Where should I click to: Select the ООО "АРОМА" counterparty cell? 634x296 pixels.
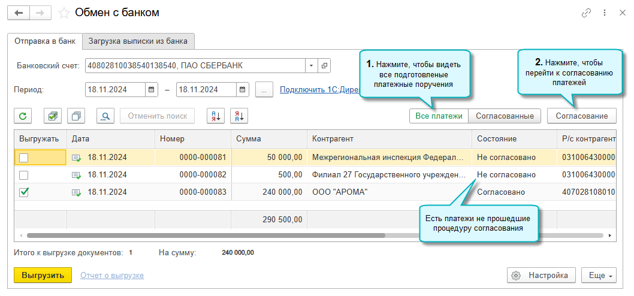pos(390,192)
